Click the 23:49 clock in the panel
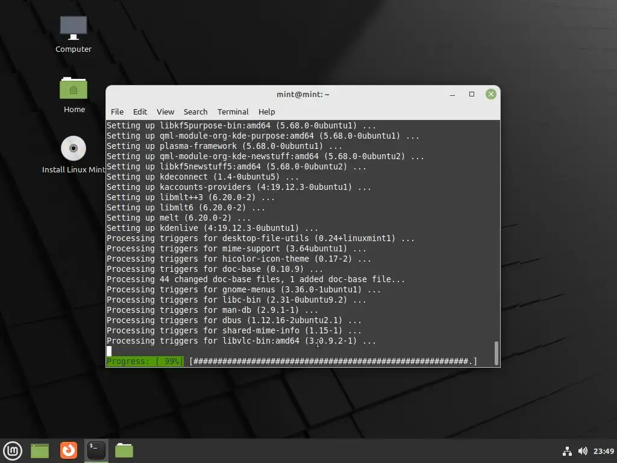Screen dimensions: 617x463 604,451
